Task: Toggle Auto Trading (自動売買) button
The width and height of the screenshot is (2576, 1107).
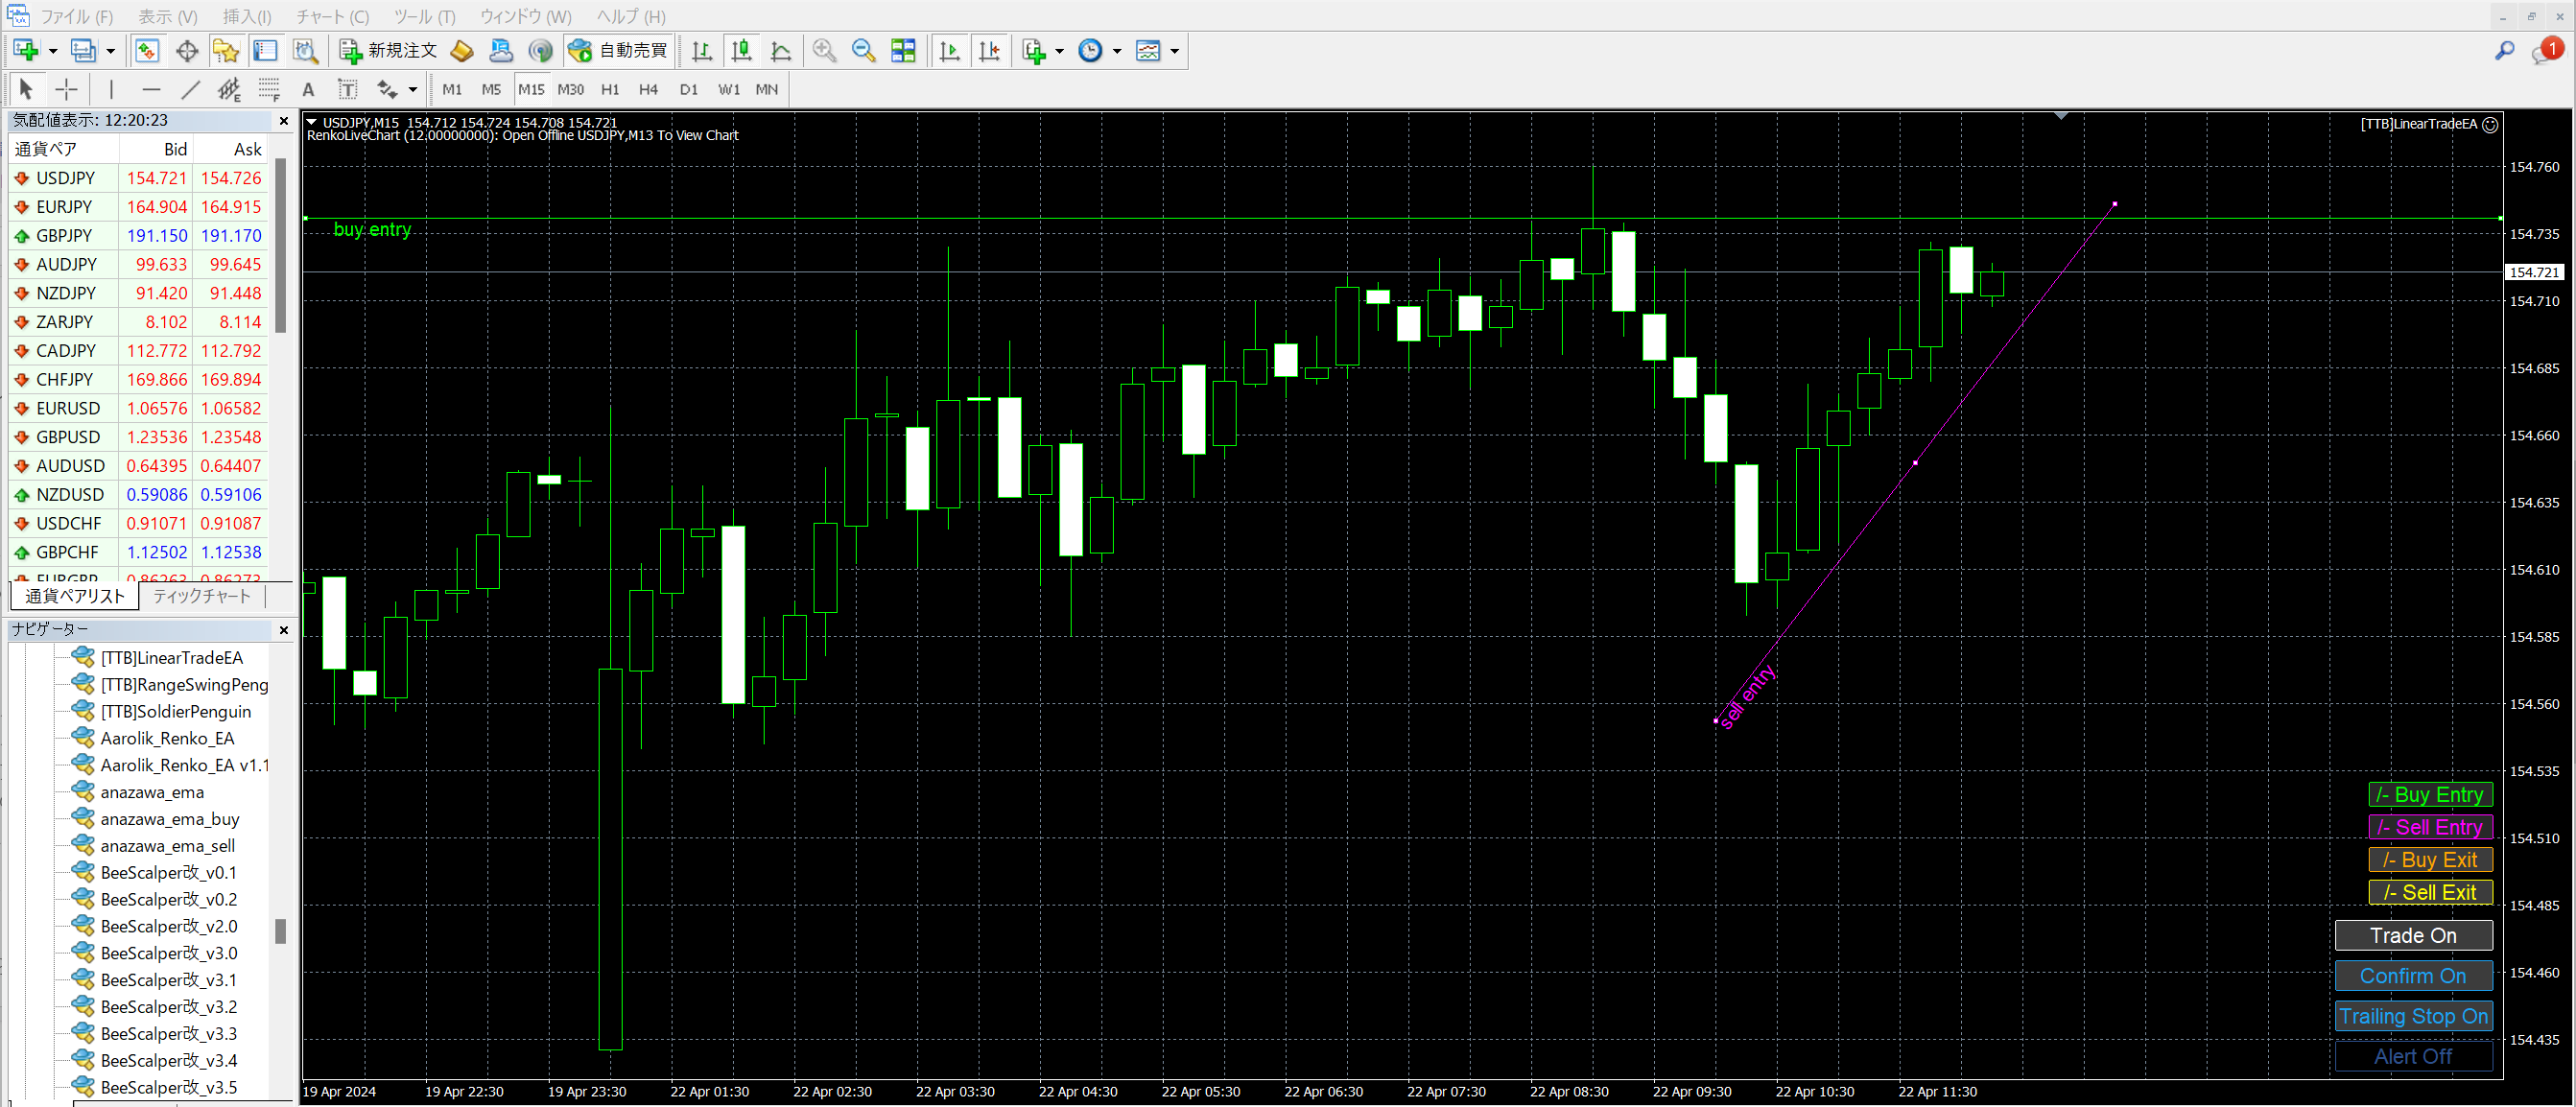Action: [618, 51]
